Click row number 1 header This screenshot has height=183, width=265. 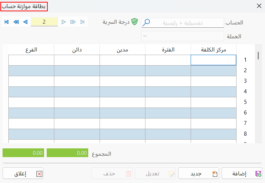click(245, 60)
